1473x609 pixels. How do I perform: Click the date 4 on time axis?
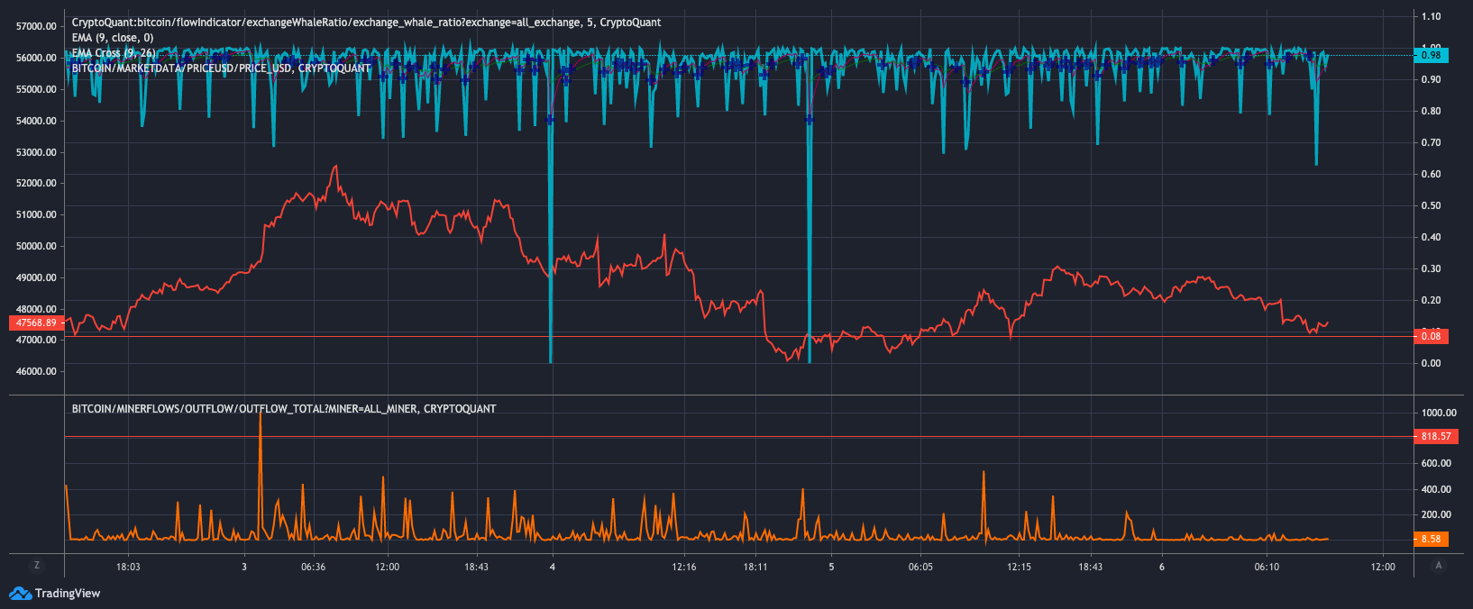coord(552,567)
